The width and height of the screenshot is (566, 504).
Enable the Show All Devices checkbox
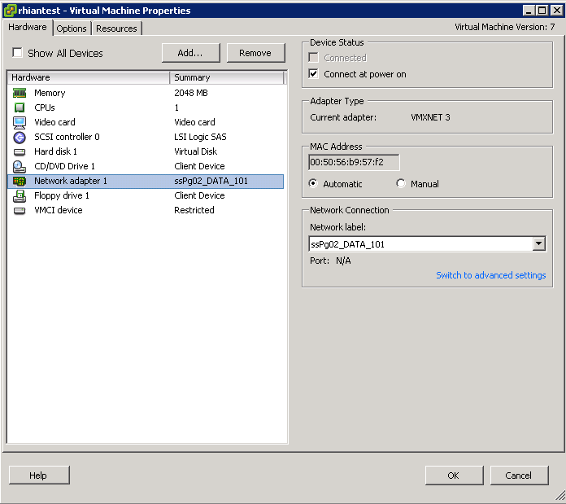click(17, 53)
